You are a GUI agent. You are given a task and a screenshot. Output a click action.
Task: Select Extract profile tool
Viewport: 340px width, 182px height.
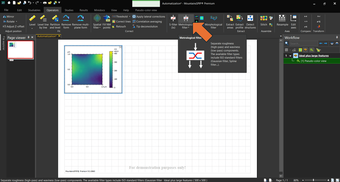(240, 22)
